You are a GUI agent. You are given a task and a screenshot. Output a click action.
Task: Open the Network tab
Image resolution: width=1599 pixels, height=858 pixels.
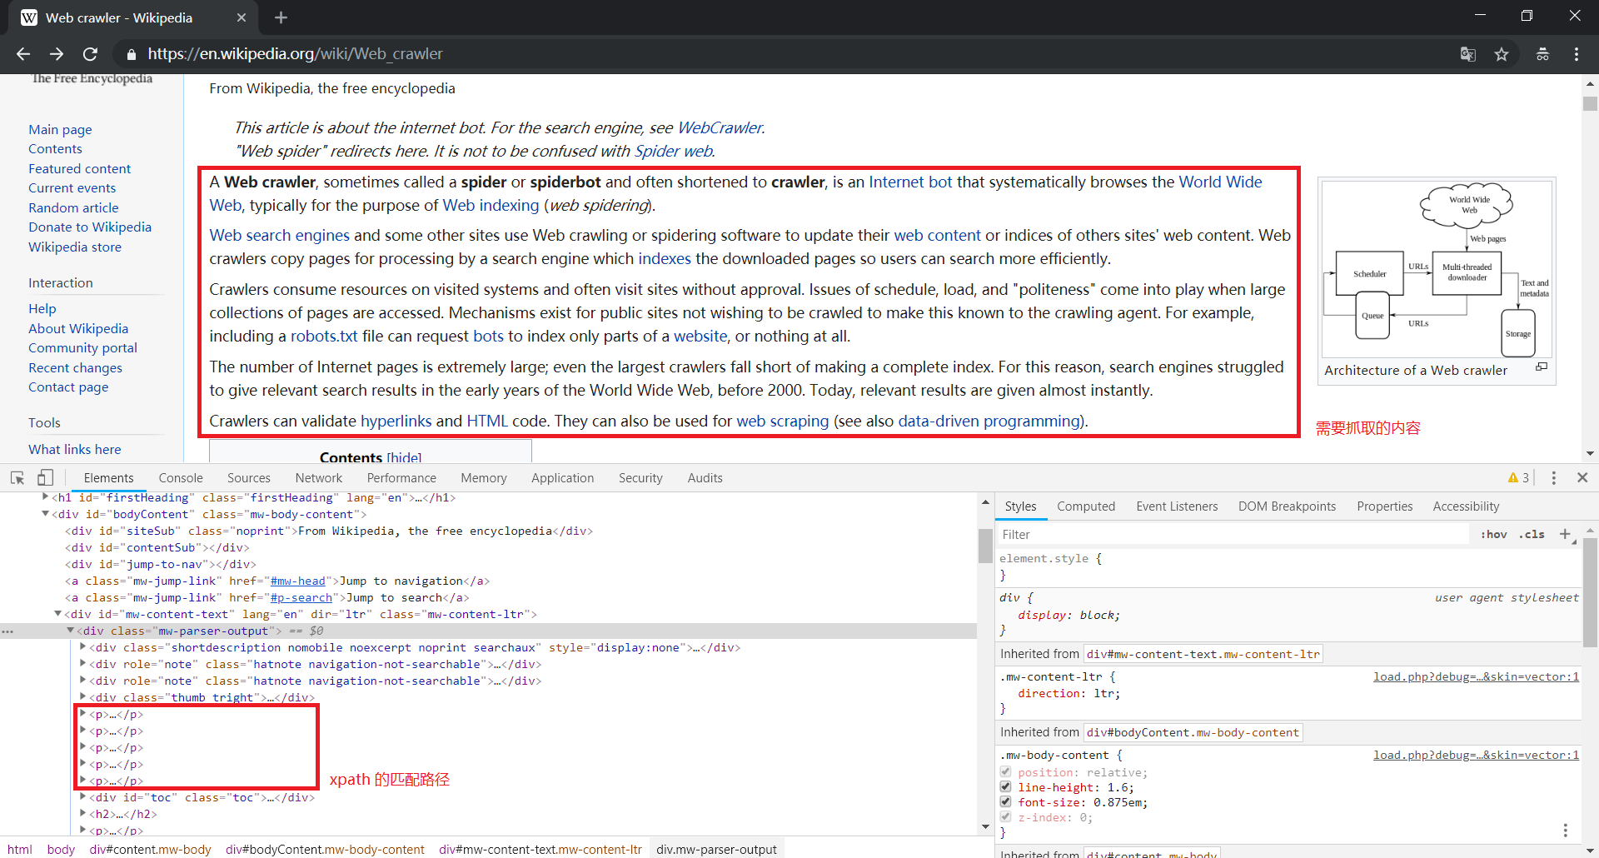[319, 478]
